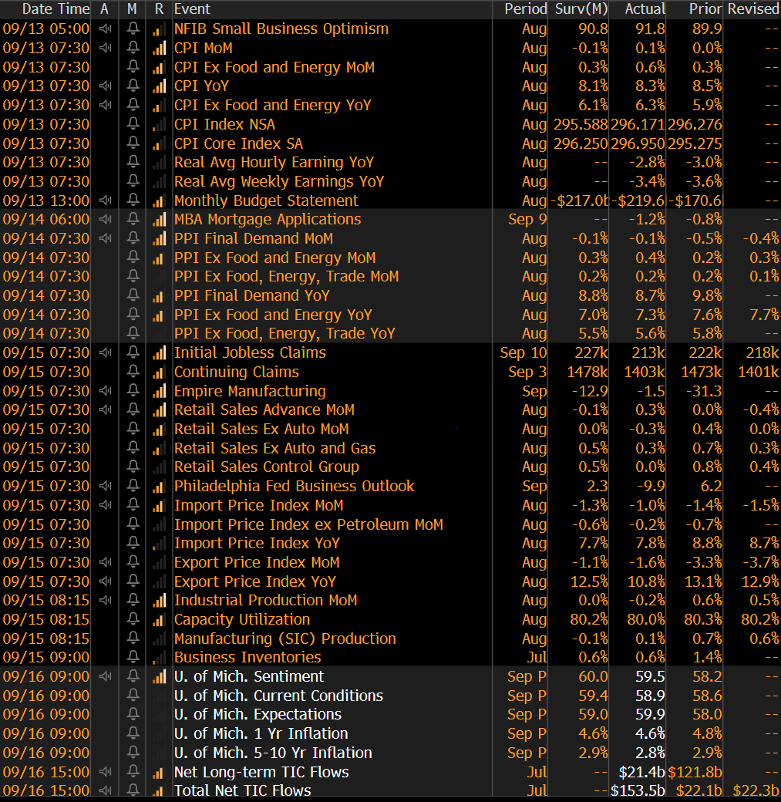Image resolution: width=781 pixels, height=802 pixels.
Task: Enable alert bell for Capacity Utilization
Action: coord(133,620)
